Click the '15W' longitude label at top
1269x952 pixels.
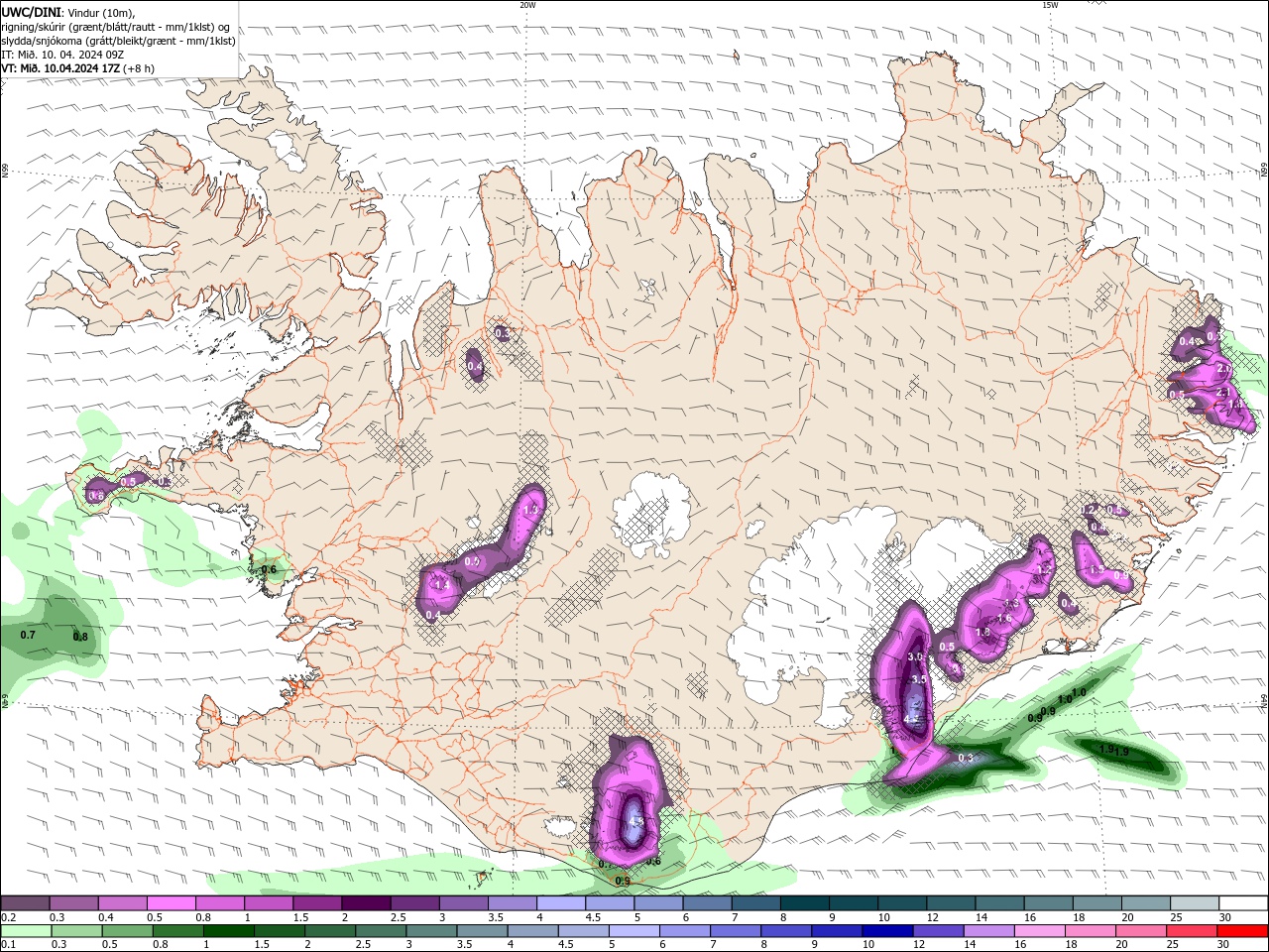(x=1050, y=5)
